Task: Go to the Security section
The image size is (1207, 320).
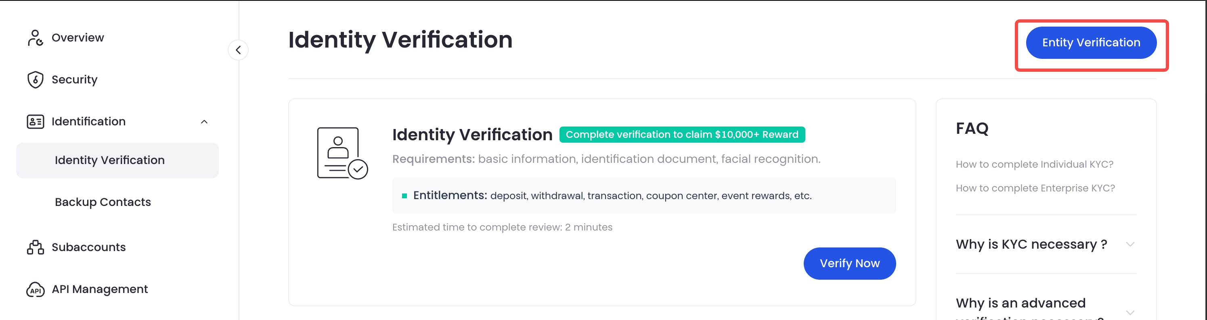Action: click(x=75, y=79)
